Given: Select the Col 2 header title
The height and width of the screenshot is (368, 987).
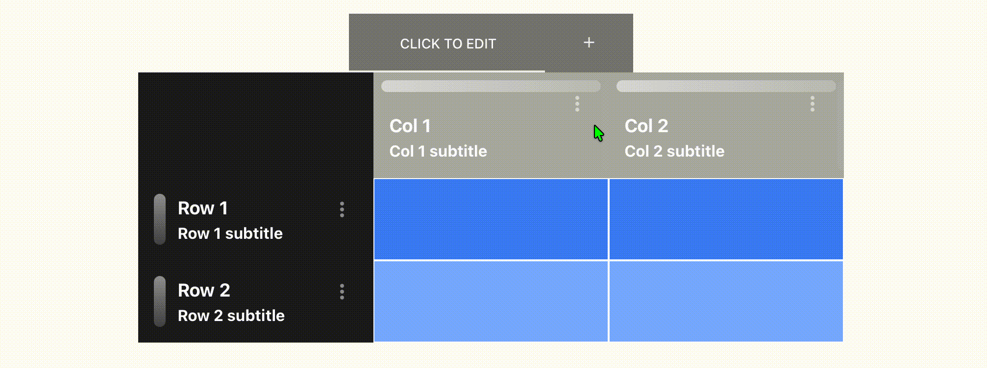Looking at the screenshot, I should click(x=646, y=126).
